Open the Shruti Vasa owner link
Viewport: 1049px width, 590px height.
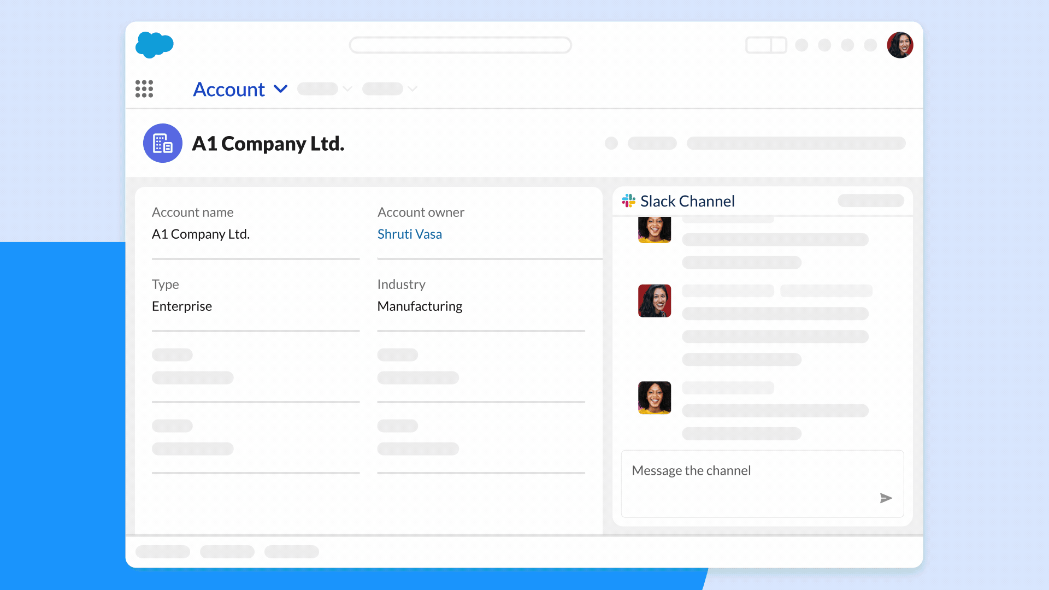pyautogui.click(x=410, y=234)
